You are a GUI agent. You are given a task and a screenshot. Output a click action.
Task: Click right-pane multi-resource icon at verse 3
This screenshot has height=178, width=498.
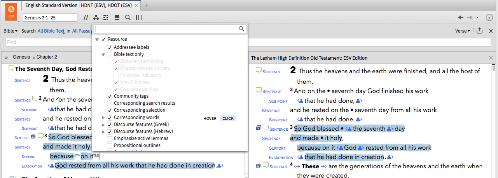(x=259, y=128)
